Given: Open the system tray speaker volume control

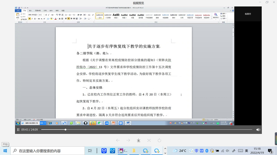Looking at the screenshot, I should tap(227, 151).
